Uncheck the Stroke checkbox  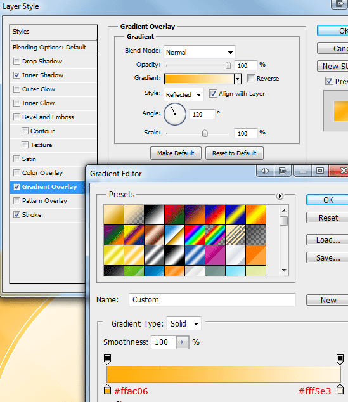click(x=16, y=214)
